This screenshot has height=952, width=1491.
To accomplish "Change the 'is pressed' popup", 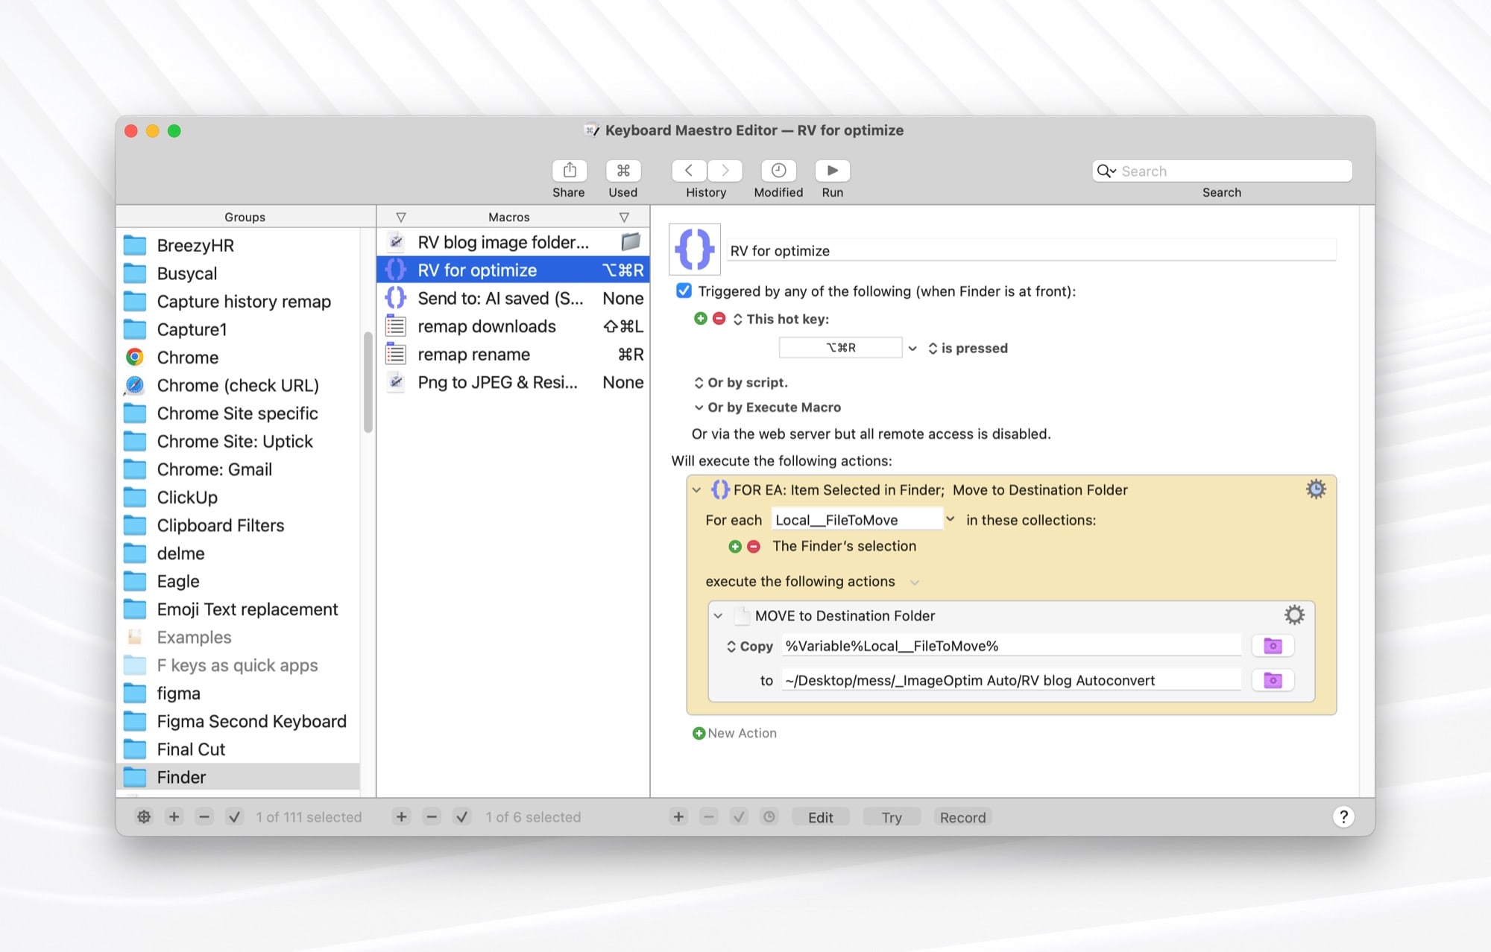I will pos(968,348).
